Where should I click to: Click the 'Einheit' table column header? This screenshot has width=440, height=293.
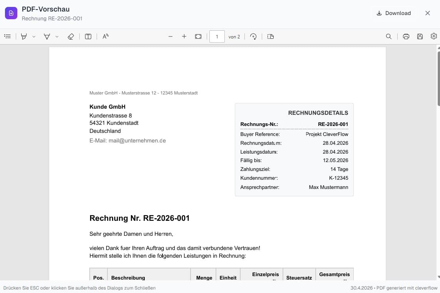tap(228, 278)
